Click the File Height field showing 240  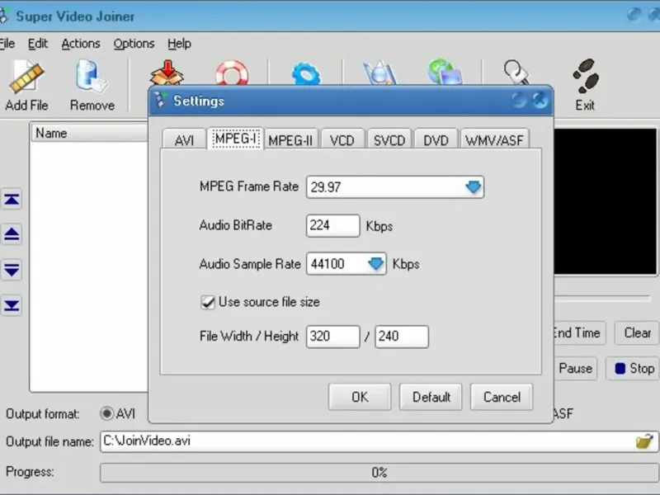coord(402,337)
